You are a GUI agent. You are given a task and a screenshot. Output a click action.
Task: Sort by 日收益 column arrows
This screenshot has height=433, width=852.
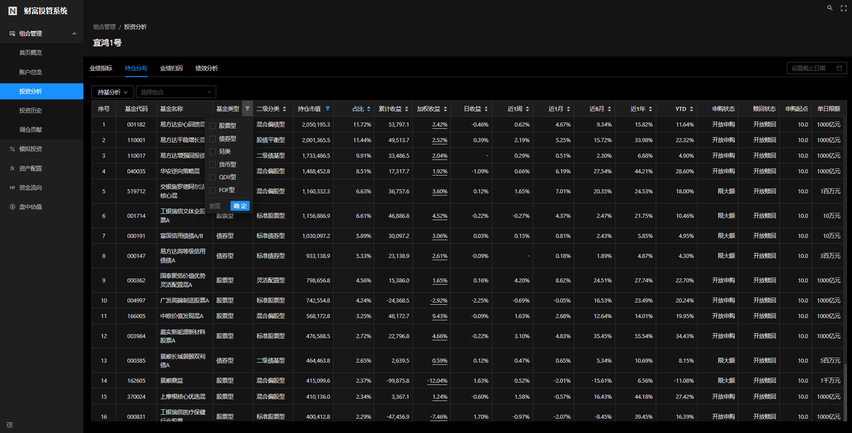(x=486, y=109)
